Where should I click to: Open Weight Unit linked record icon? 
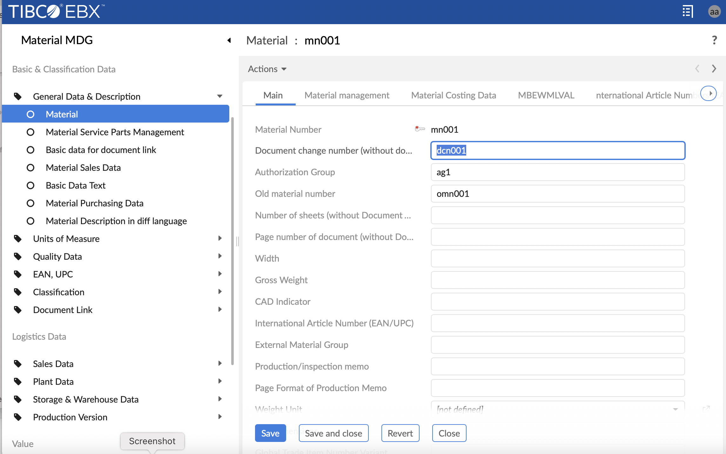click(x=706, y=409)
